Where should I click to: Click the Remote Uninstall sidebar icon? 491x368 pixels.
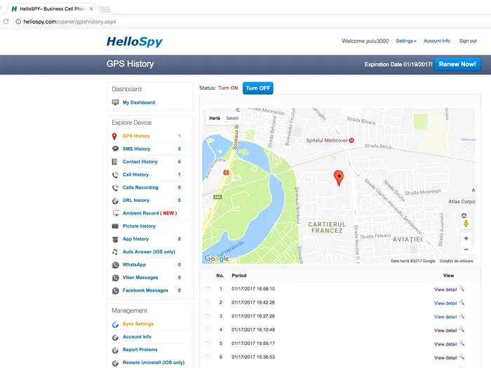115,363
